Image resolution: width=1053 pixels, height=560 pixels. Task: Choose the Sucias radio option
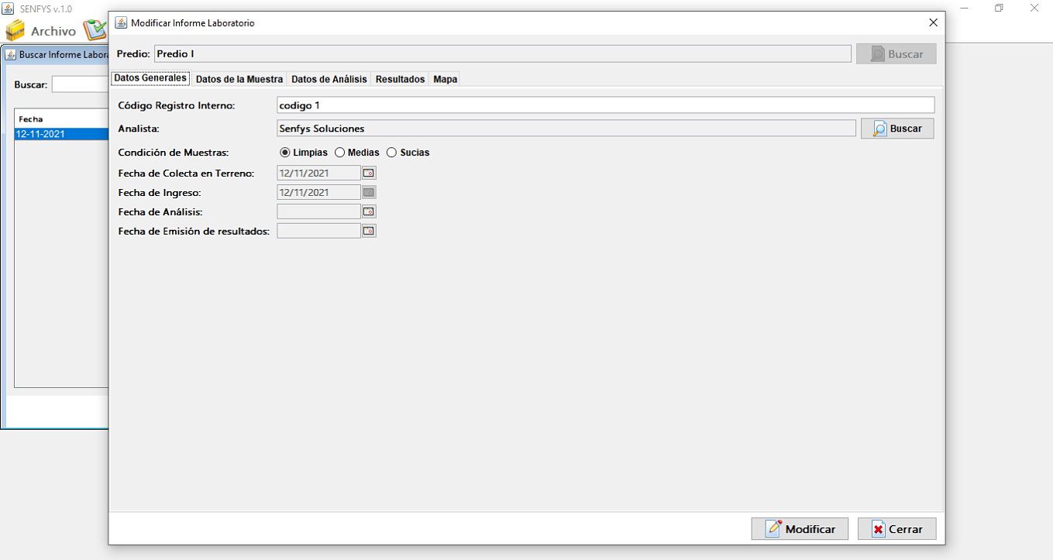391,153
